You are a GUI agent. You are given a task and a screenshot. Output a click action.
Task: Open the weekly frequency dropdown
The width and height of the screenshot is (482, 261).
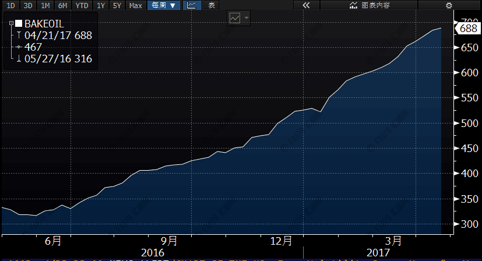pos(164,5)
